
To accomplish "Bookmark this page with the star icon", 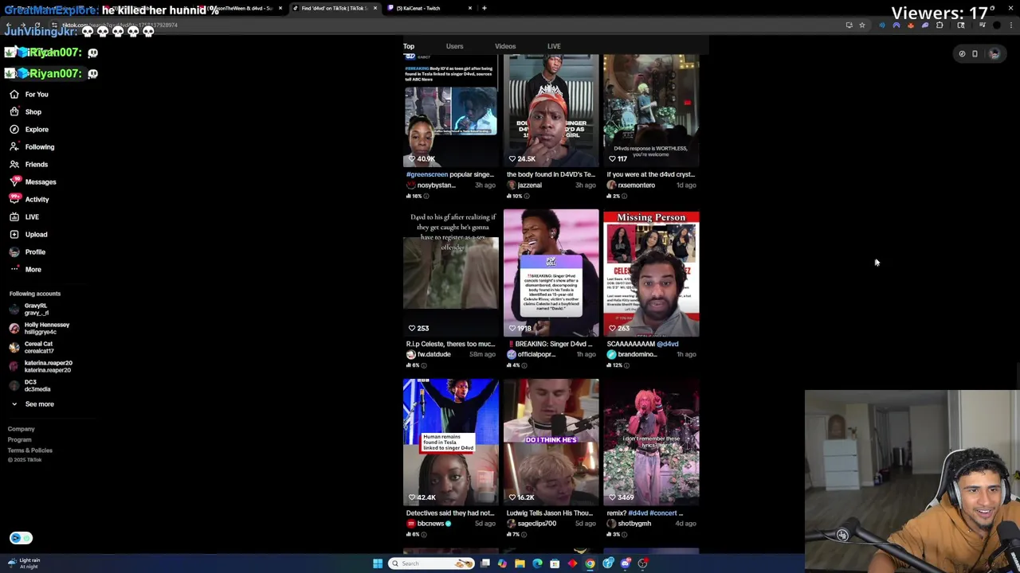I will [861, 25].
